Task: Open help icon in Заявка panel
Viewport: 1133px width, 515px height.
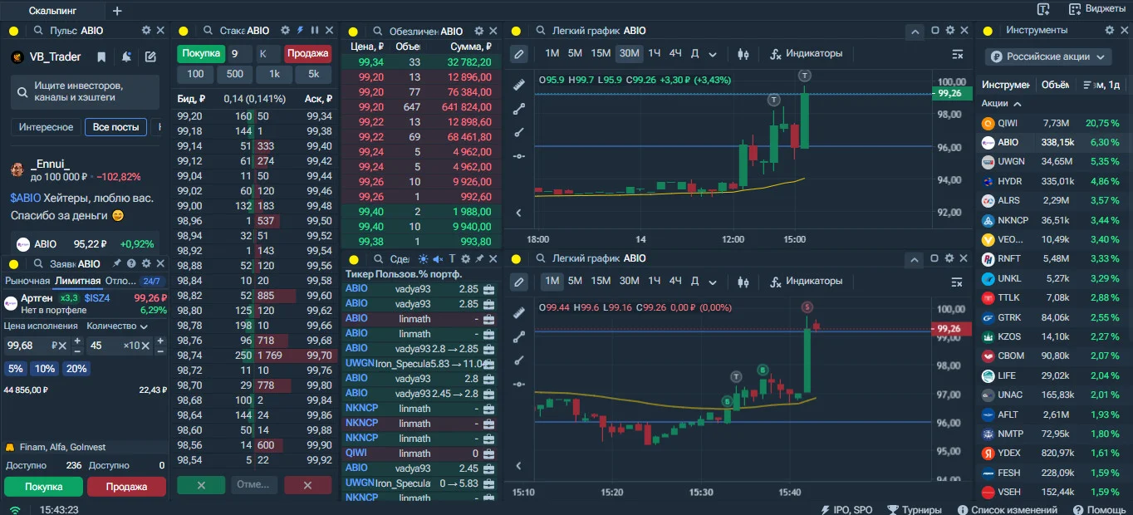Action: pos(131,263)
